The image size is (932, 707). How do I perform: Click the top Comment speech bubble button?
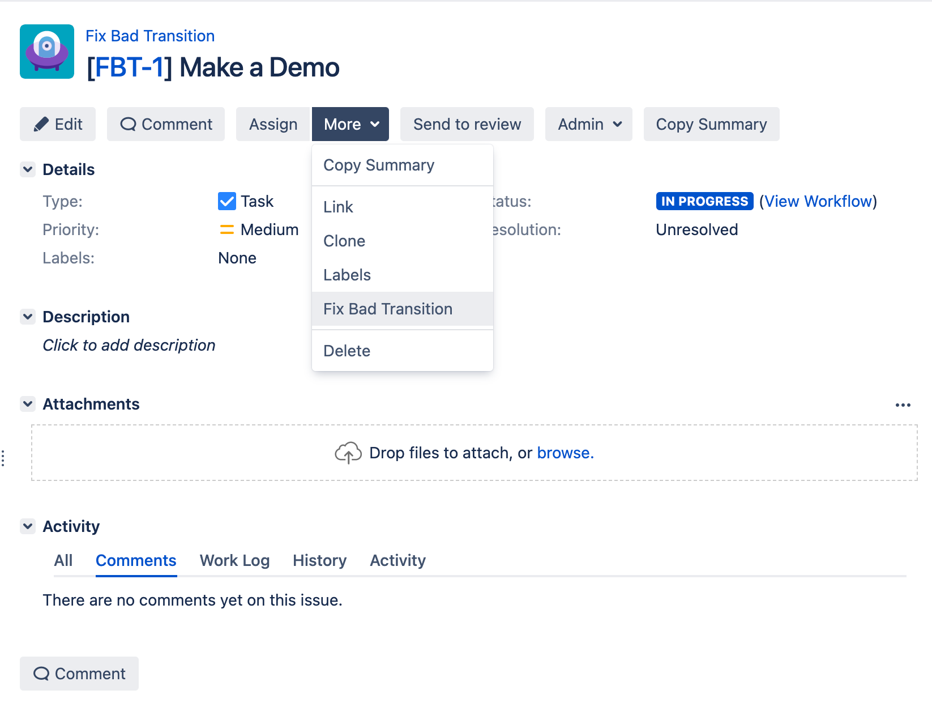pyautogui.click(x=166, y=124)
